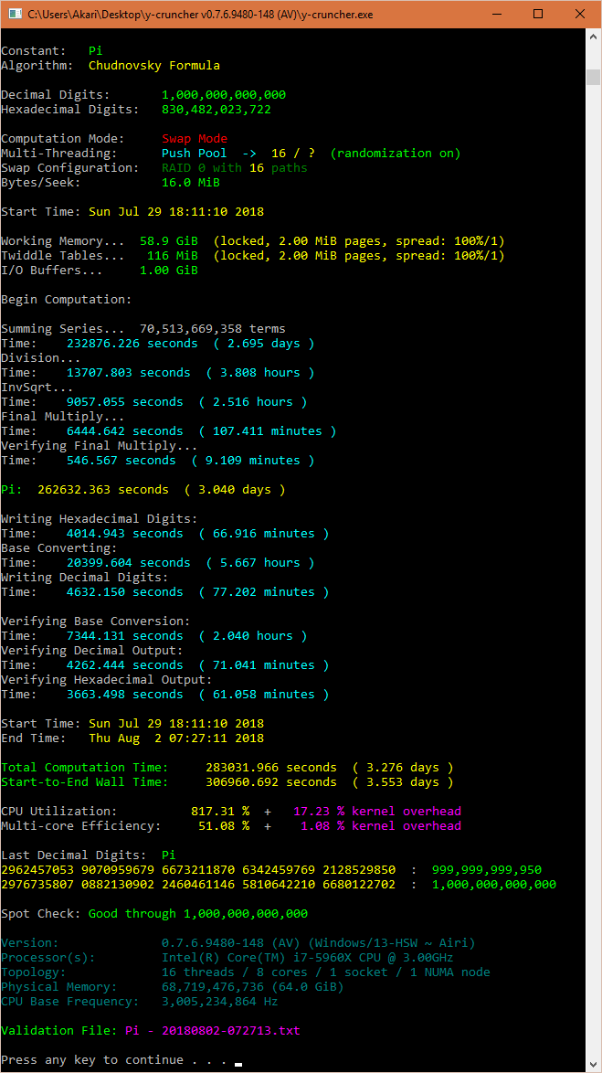Click the vertical scrollbar thumb
Image resolution: width=602 pixels, height=1073 pixels.
[x=593, y=76]
